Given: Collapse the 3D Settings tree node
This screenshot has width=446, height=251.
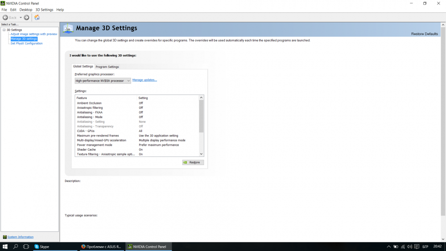Looking at the screenshot, I should tap(4, 30).
